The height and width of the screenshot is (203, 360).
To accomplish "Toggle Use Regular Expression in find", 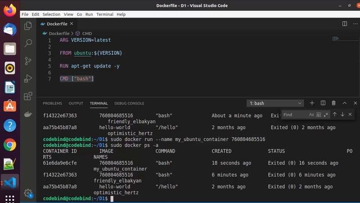I will (x=326, y=114).
